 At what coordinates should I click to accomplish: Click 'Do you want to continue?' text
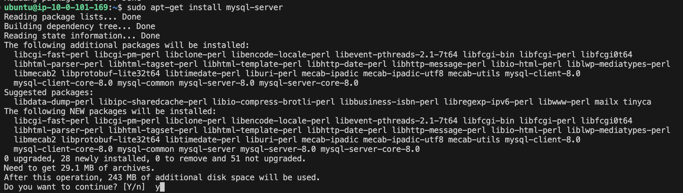(61, 187)
